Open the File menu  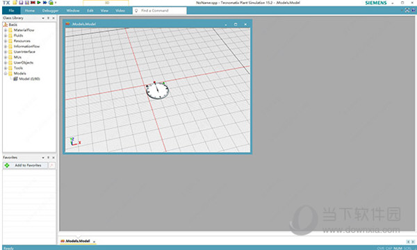coord(11,10)
